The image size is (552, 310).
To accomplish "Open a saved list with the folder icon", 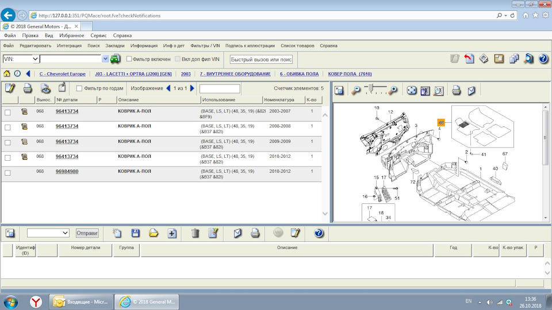I will (154, 233).
